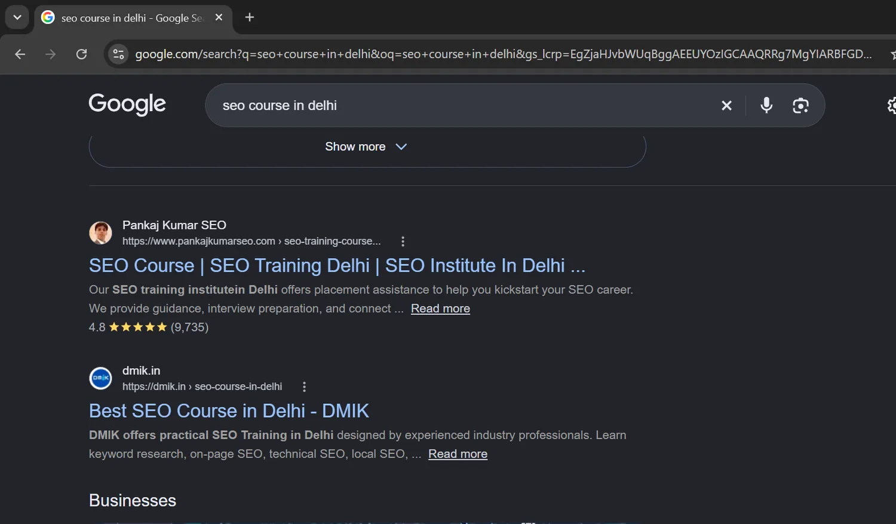The width and height of the screenshot is (896, 524).
Task: Open quick settings gear icon
Action: coord(891,106)
